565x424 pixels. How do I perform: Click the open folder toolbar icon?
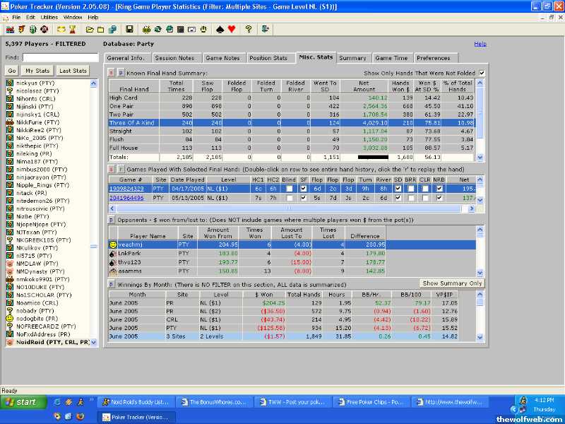pos(90,30)
